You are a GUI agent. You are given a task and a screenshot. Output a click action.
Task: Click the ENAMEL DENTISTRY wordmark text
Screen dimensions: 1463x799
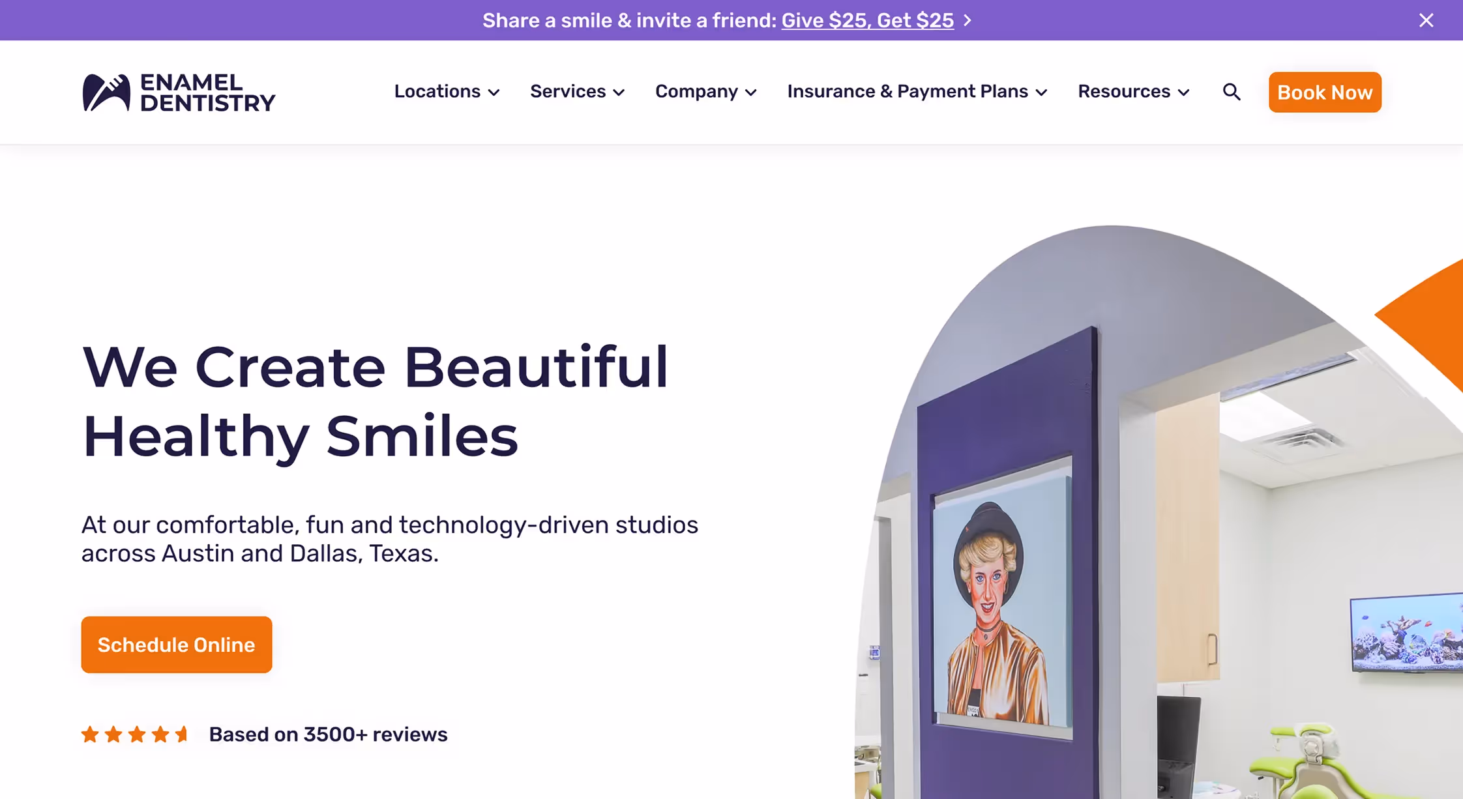(207, 93)
